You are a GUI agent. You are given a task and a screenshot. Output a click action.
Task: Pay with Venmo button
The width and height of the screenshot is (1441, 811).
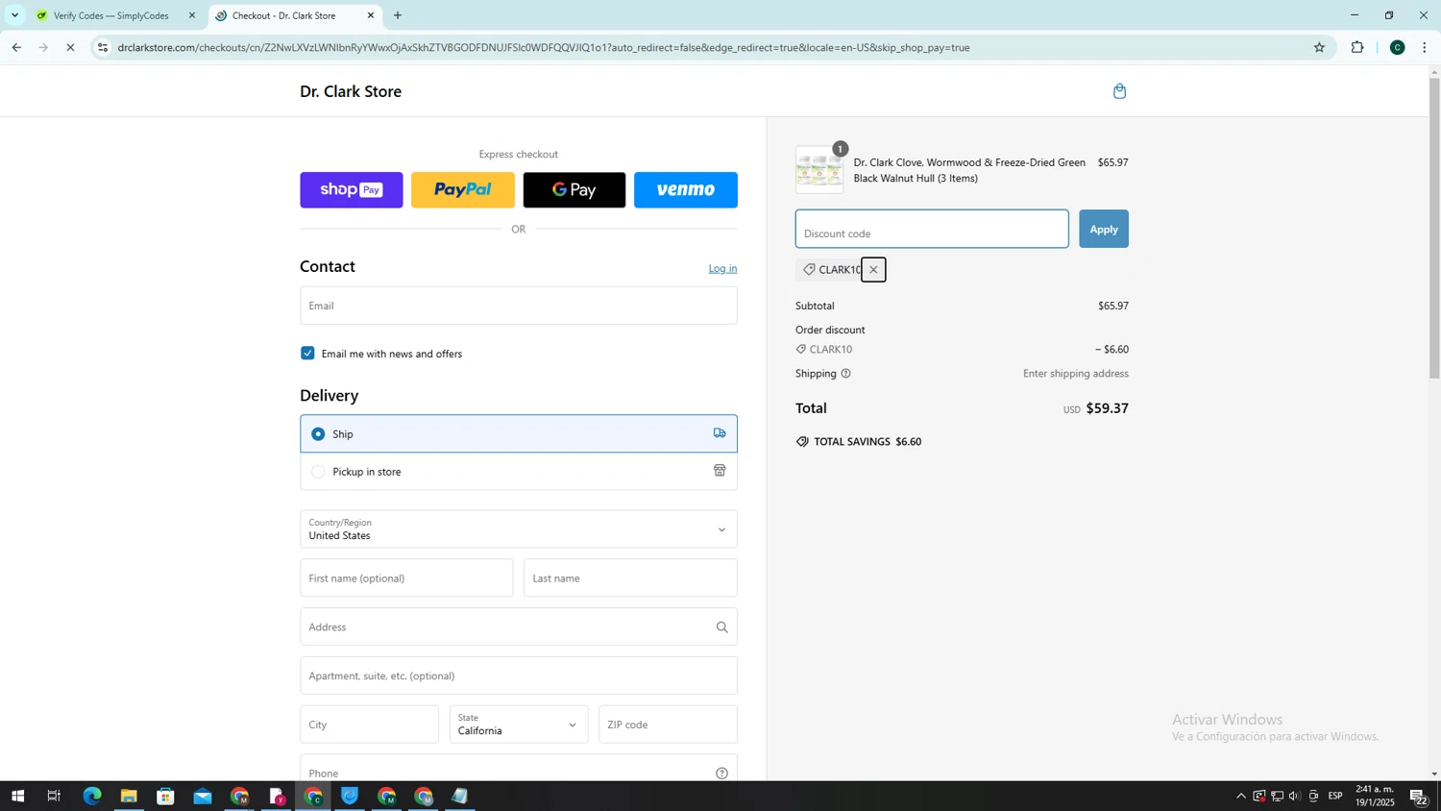pyautogui.click(x=686, y=190)
